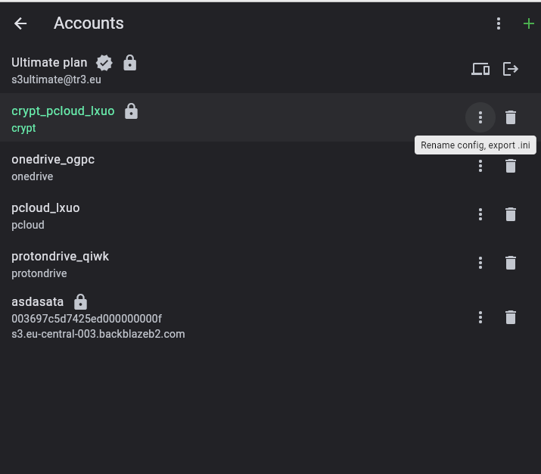Open options menu for asdasata account
Image resolution: width=541 pixels, height=474 pixels.
[480, 317]
